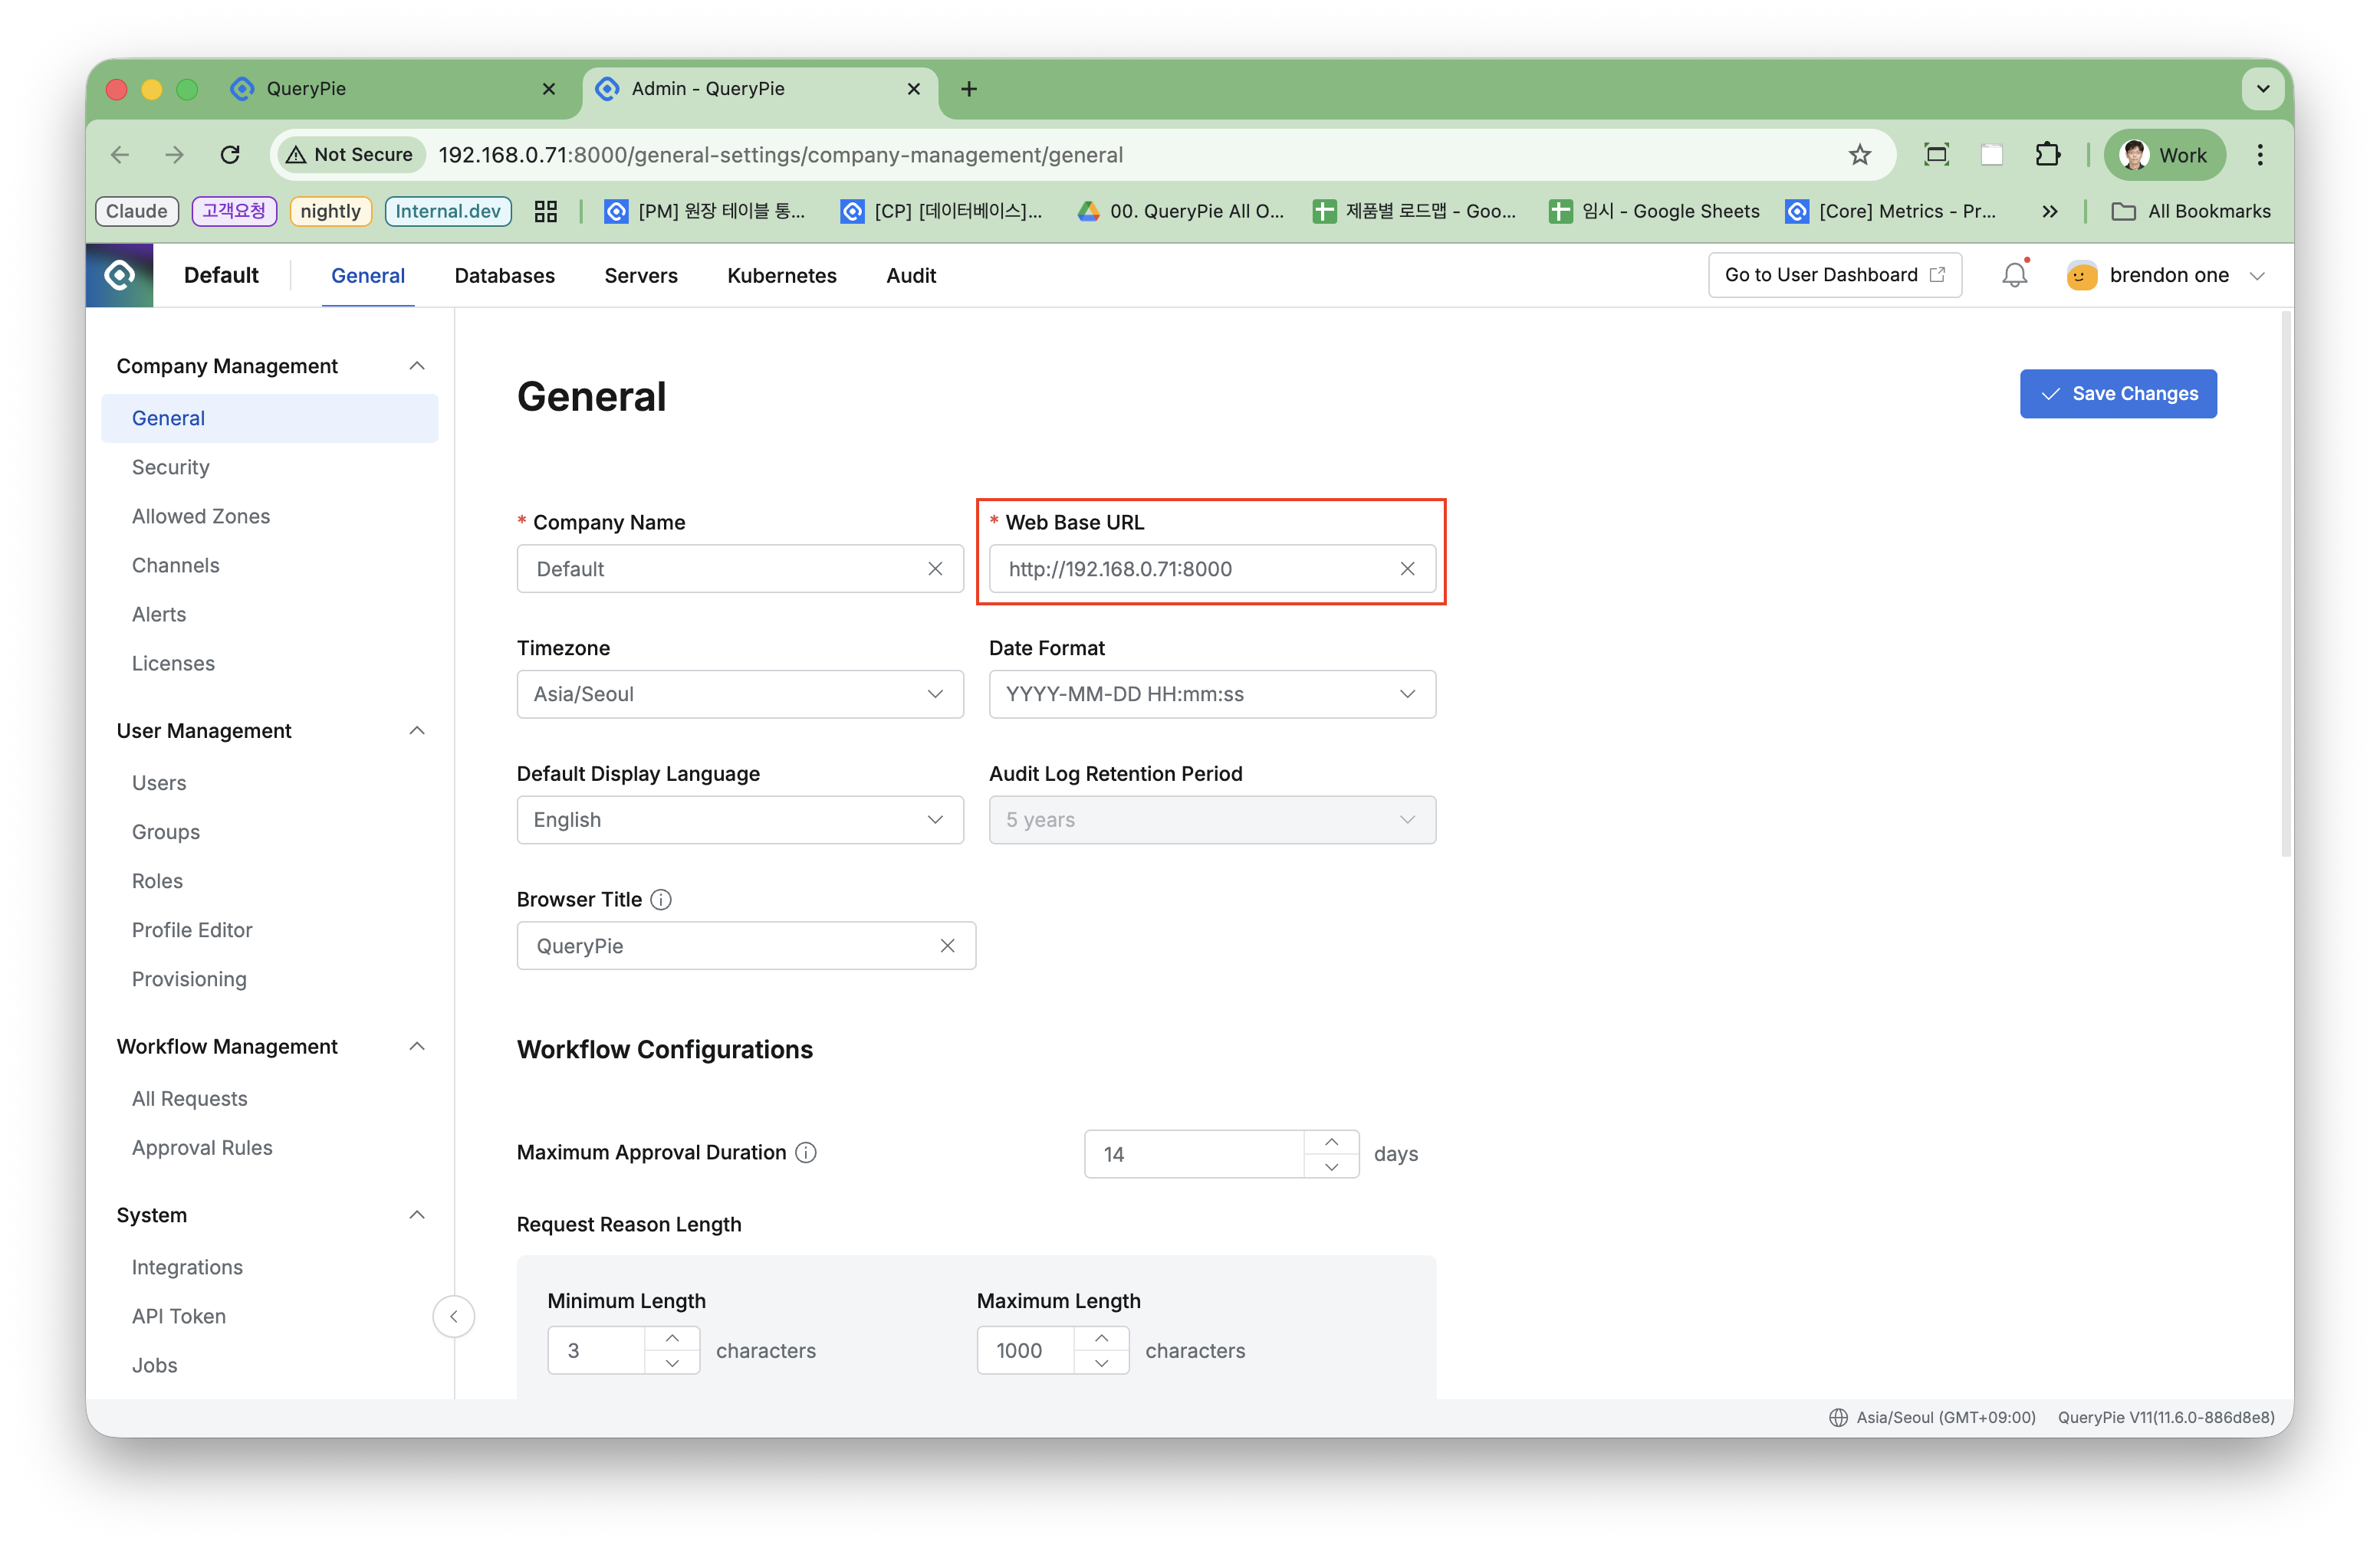Collapse the sidebar with the arrow button
The width and height of the screenshot is (2380, 1551).
pyautogui.click(x=453, y=1317)
